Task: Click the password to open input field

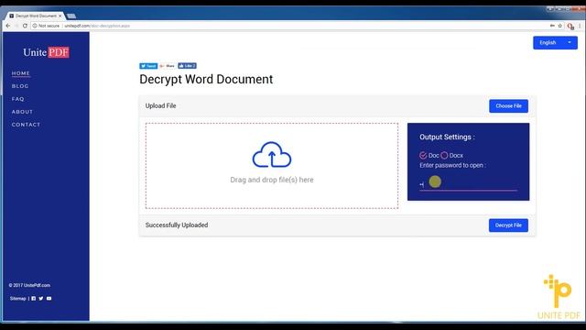Action: 468,183
